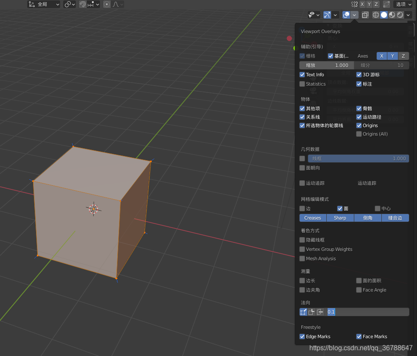Enable the 隐藏线框 hidden wire checkbox

(x=302, y=240)
